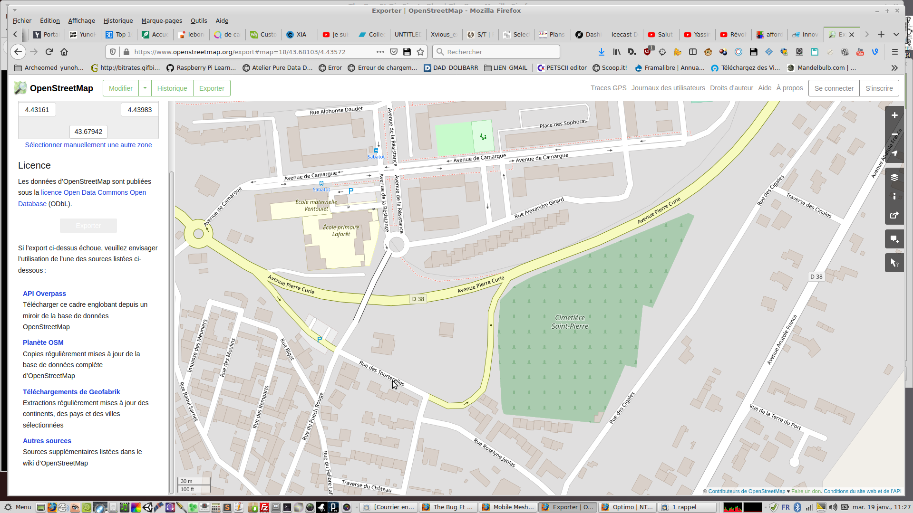913x513 pixels.
Task: Click the Se connecter button
Action: [834, 88]
